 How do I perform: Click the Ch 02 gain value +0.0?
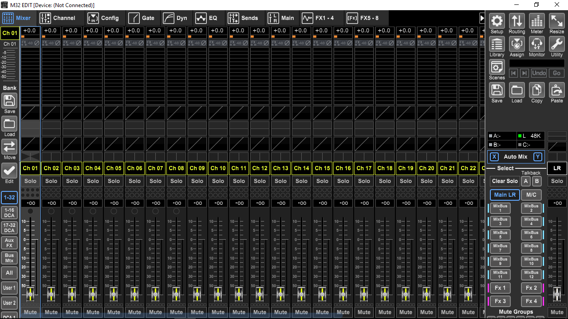click(50, 31)
